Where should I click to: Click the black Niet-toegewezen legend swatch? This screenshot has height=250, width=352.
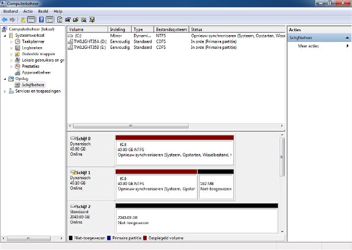click(71, 238)
